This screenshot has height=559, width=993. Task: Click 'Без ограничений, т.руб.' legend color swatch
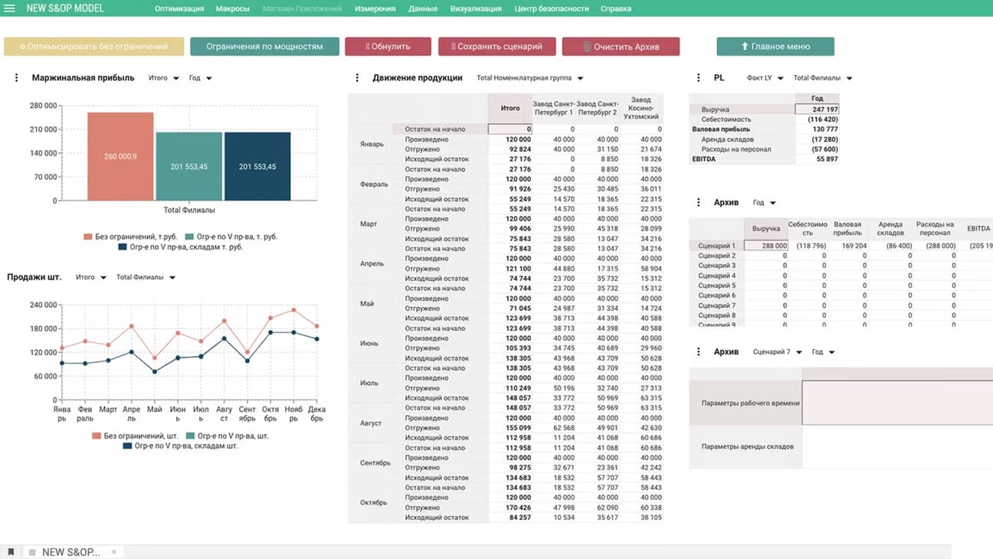pyautogui.click(x=88, y=237)
